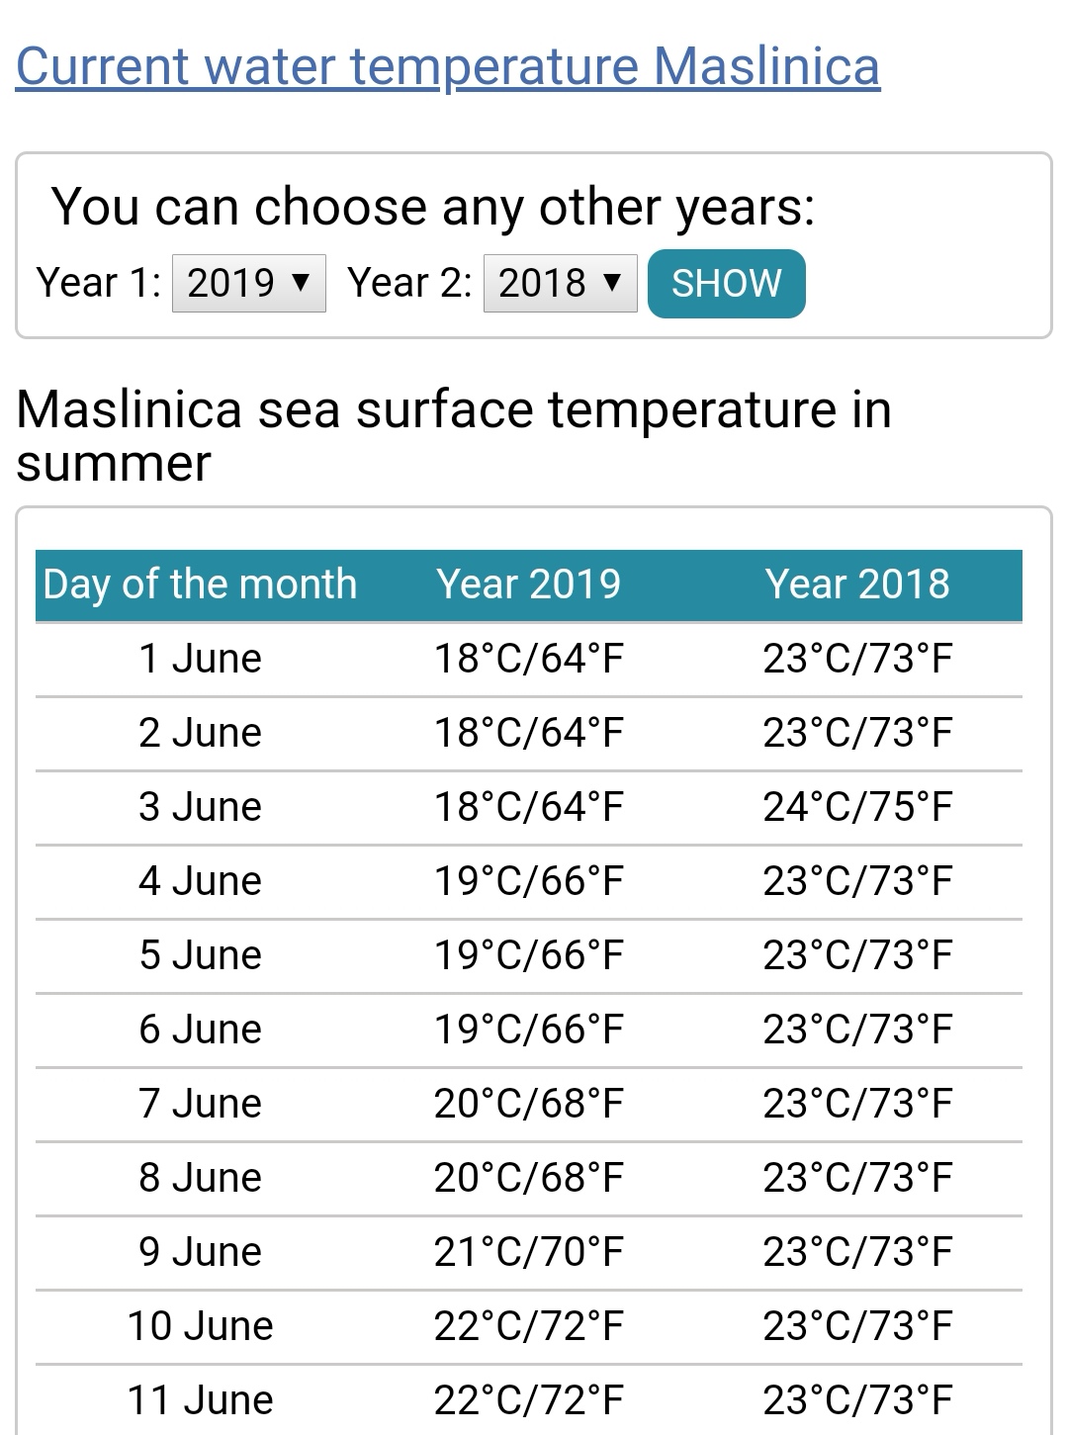The width and height of the screenshot is (1068, 1435).
Task: Select the 6 June date cell
Action: pos(200,1030)
